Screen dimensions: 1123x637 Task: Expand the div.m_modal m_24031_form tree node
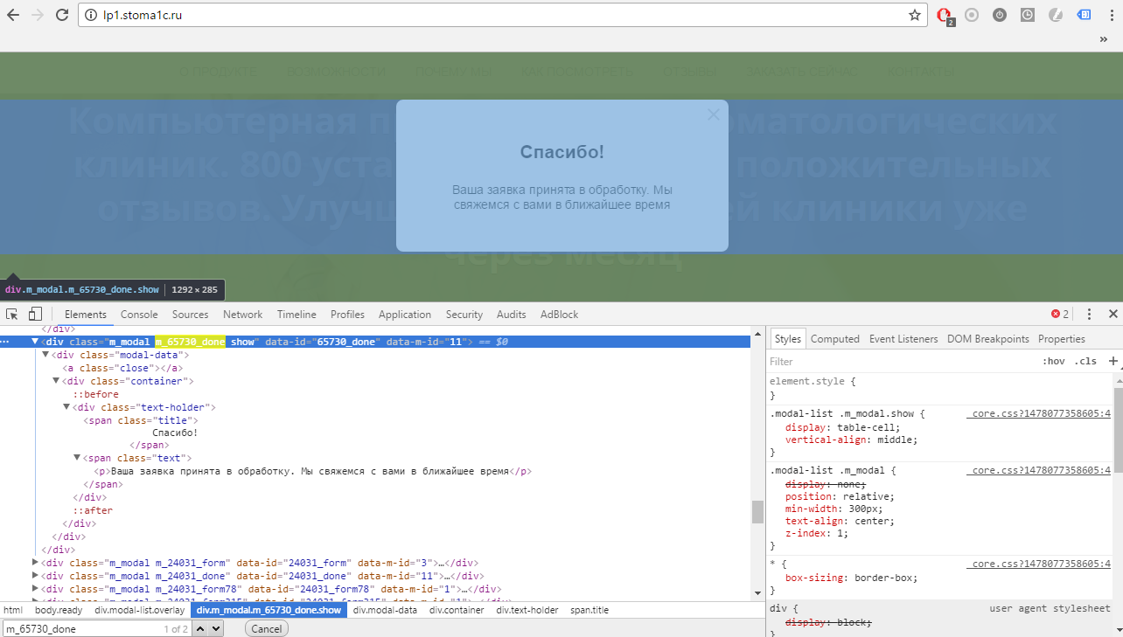(35, 563)
